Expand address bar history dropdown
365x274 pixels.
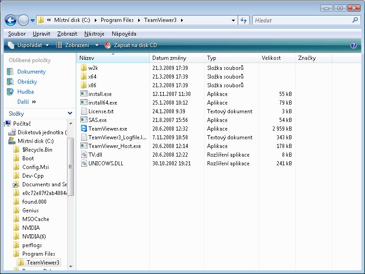click(233, 21)
